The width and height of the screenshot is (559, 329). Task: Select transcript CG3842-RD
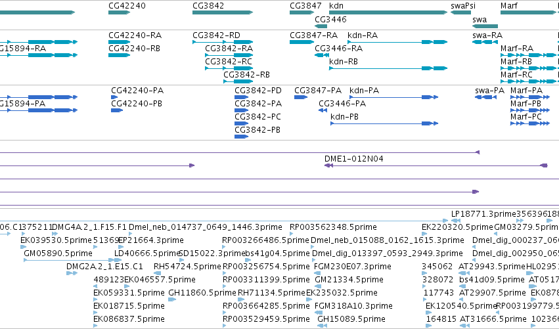point(216,35)
